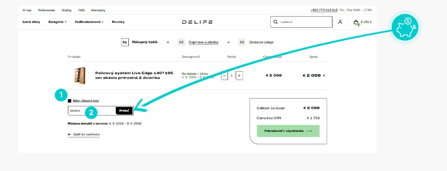Open the 'Letné zľavy' menu item
Screen dimensions: 447x171
31,22
